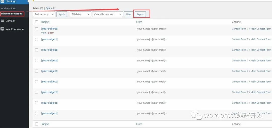This screenshot has width=272, height=128.
Task: Tick the select-all checkbox in table footer
Action: pos(37,124)
